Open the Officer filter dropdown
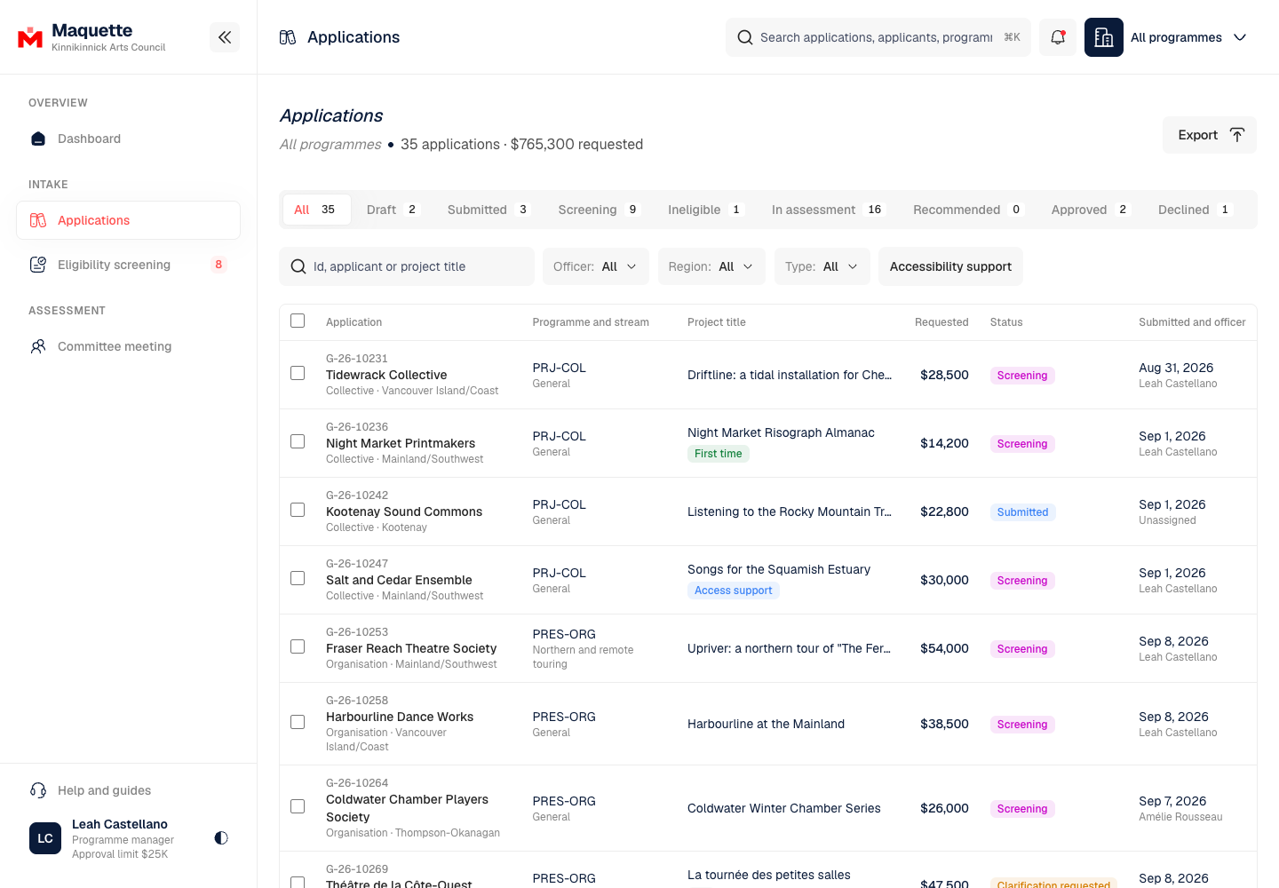This screenshot has width=1279, height=888. coord(596,266)
